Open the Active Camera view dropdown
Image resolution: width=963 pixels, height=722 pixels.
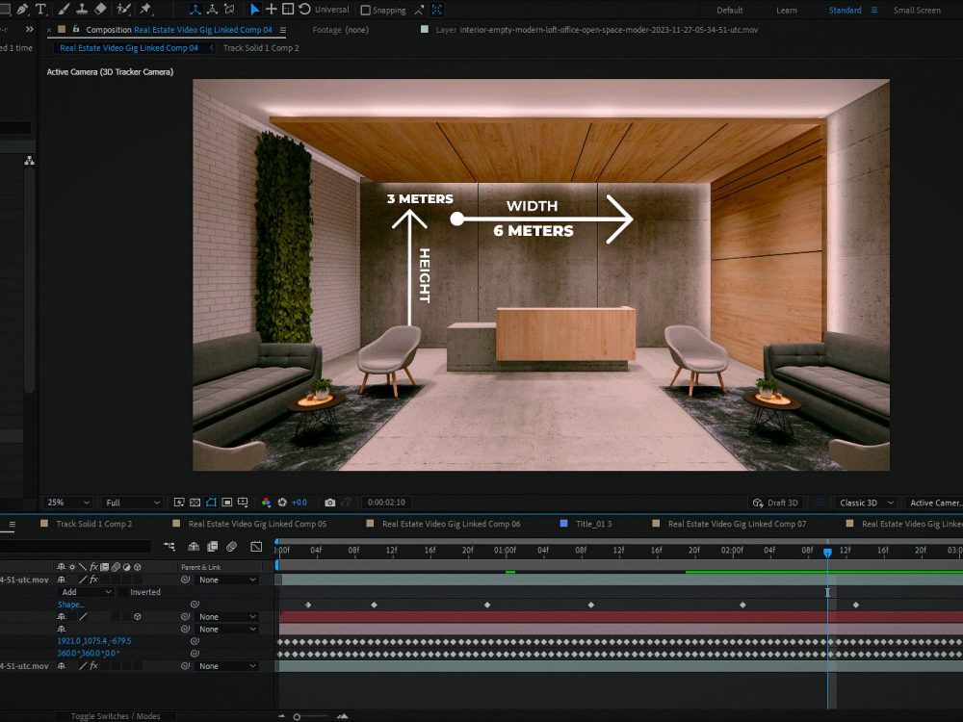(935, 503)
